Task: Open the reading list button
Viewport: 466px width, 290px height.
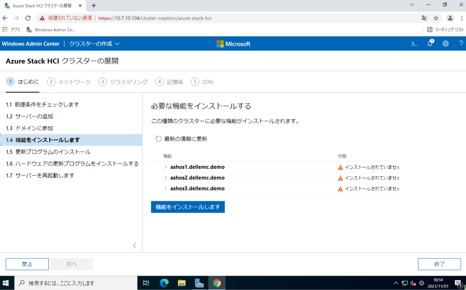Action: click(445, 30)
